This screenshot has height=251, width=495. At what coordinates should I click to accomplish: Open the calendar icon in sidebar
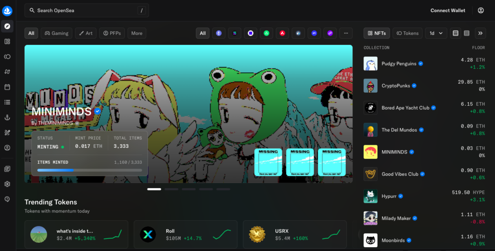pyautogui.click(x=7, y=87)
